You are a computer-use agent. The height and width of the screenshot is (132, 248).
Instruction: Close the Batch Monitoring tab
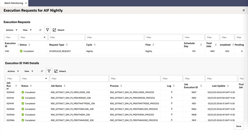(26, 3)
